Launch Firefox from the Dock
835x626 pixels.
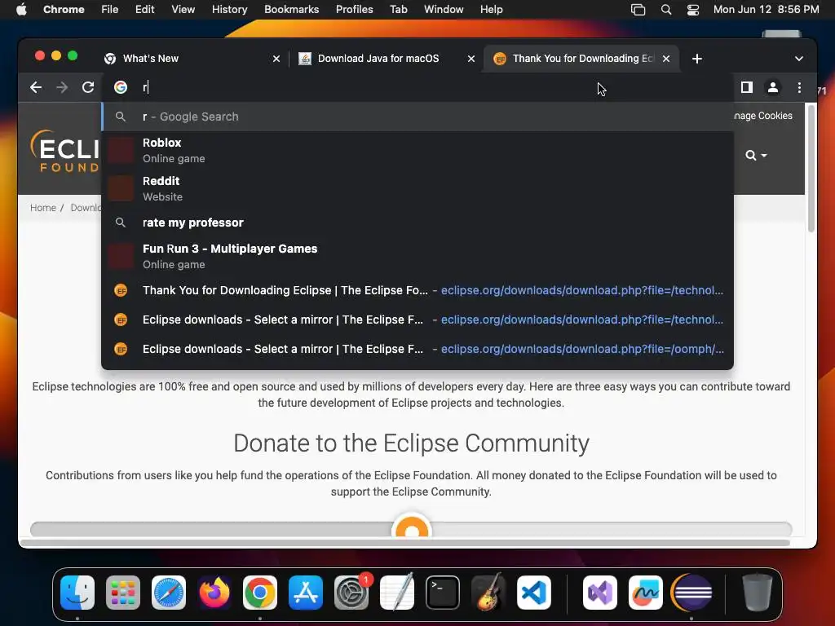(x=214, y=593)
